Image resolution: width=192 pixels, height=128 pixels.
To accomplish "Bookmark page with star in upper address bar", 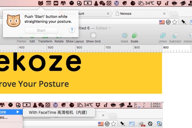I will pos(175,22).
